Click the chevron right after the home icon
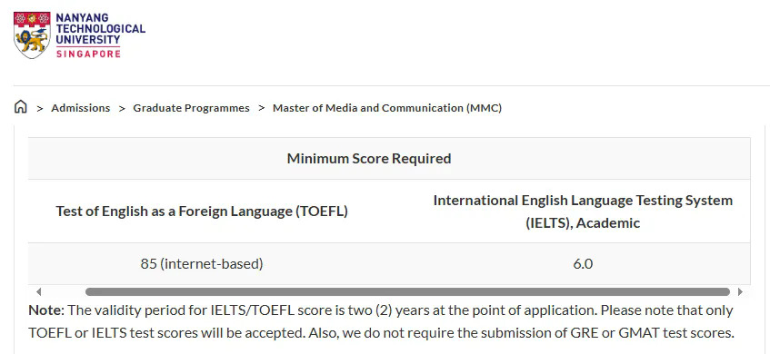The width and height of the screenshot is (770, 354). 40,108
